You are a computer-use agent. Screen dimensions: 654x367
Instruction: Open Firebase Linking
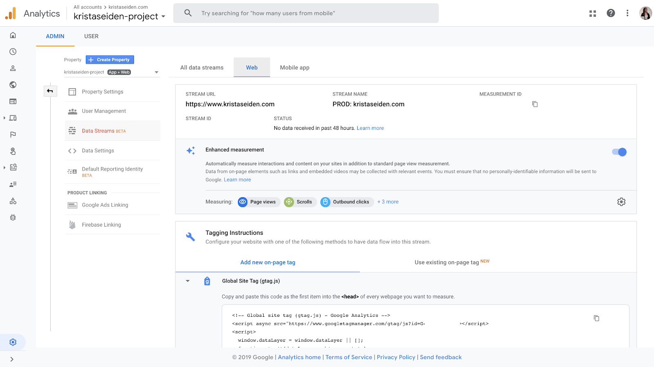pos(112,225)
